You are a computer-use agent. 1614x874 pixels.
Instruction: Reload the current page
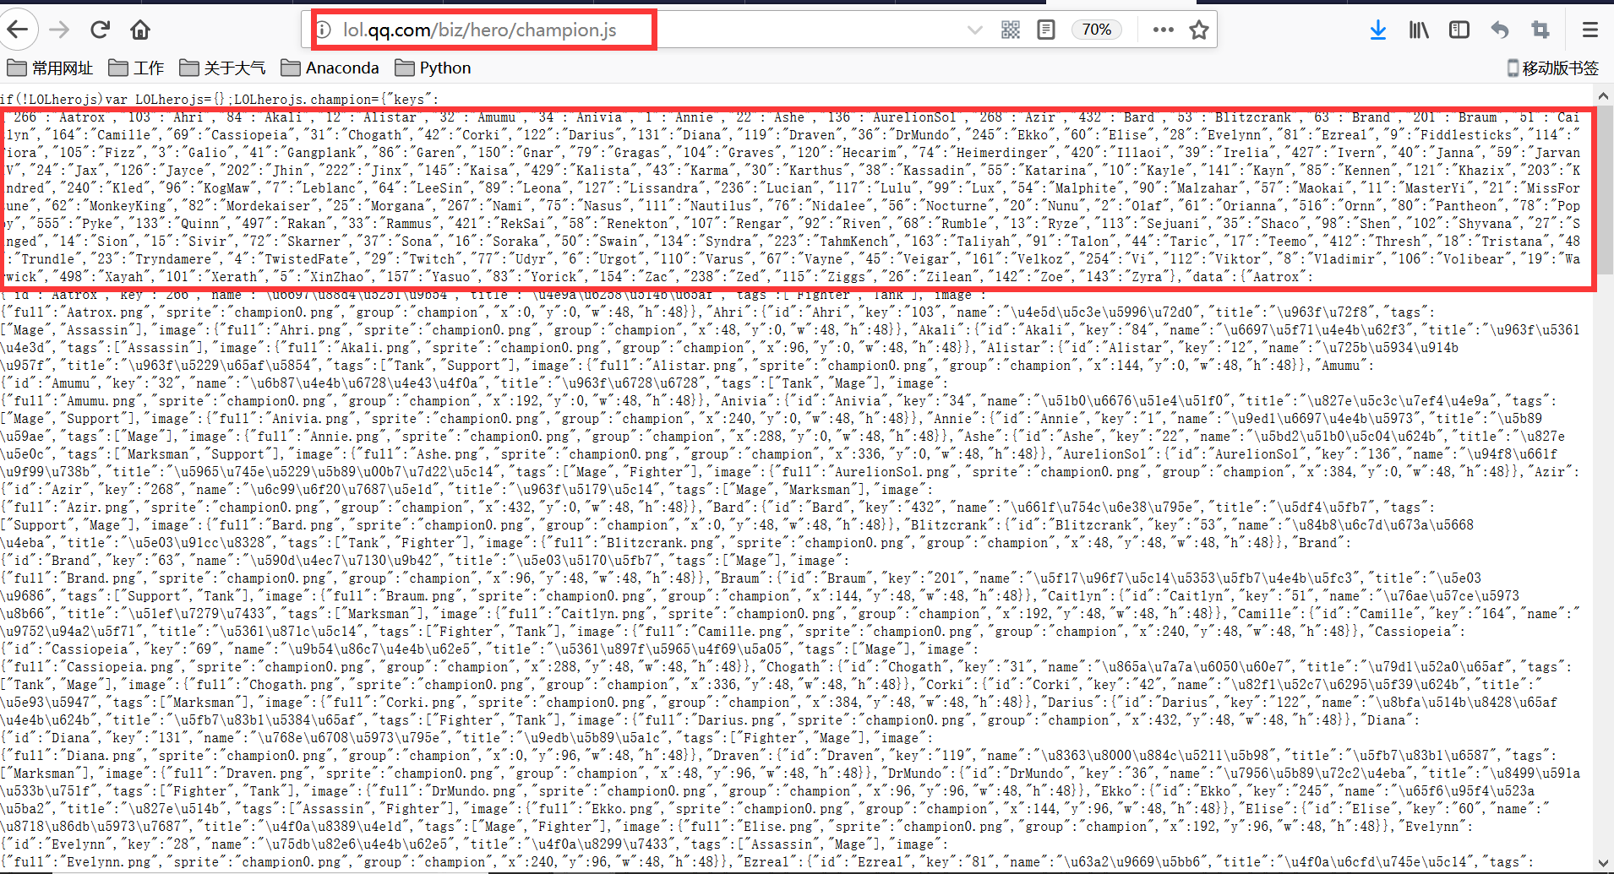pos(100,30)
